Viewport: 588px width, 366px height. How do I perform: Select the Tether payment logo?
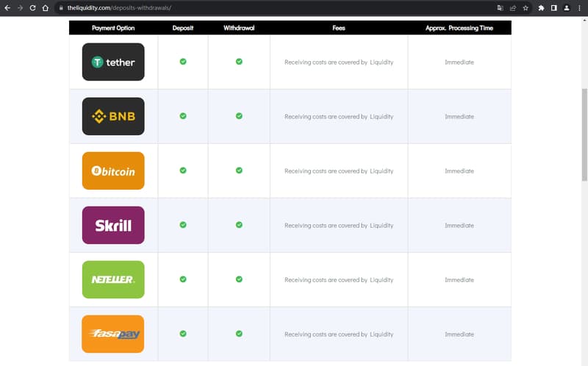click(x=113, y=62)
